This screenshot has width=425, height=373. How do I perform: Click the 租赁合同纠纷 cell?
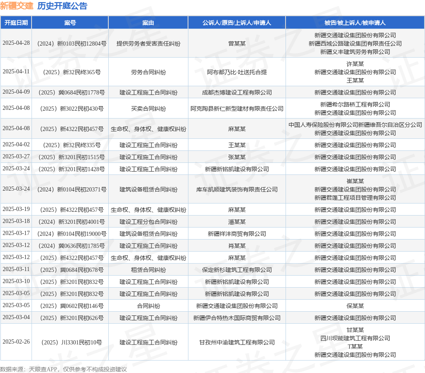148,270
